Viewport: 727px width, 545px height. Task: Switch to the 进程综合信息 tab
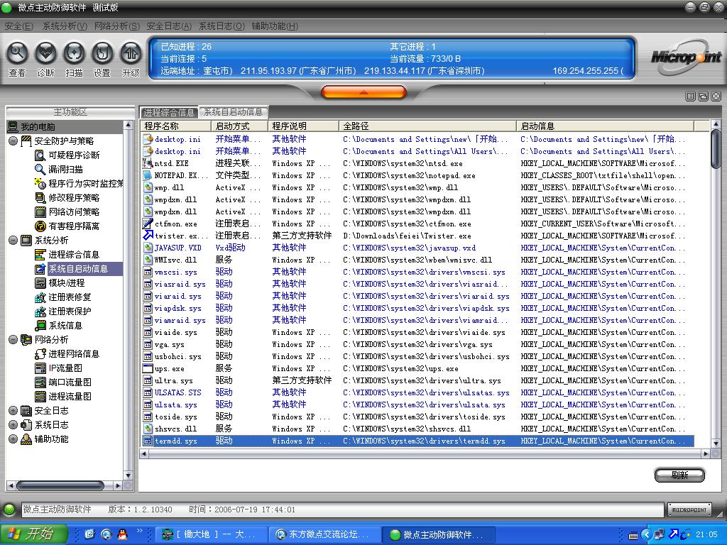169,112
